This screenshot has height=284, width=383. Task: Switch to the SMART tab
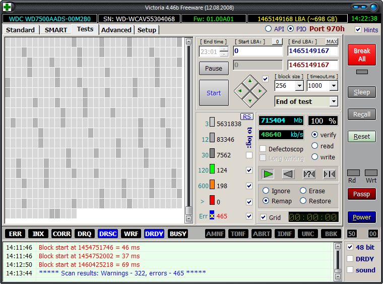pos(55,30)
